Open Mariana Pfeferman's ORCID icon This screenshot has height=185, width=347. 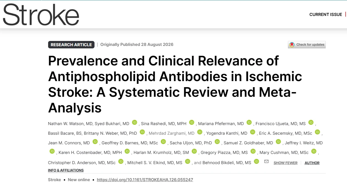(x=249, y=122)
